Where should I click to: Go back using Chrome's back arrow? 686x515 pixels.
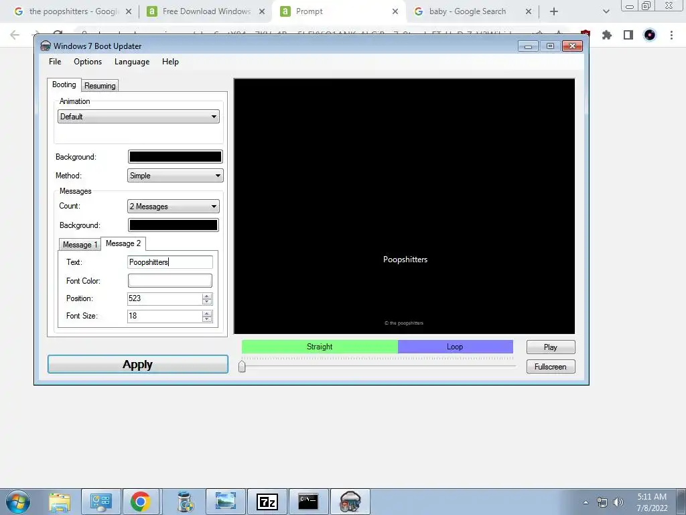pyautogui.click(x=15, y=35)
